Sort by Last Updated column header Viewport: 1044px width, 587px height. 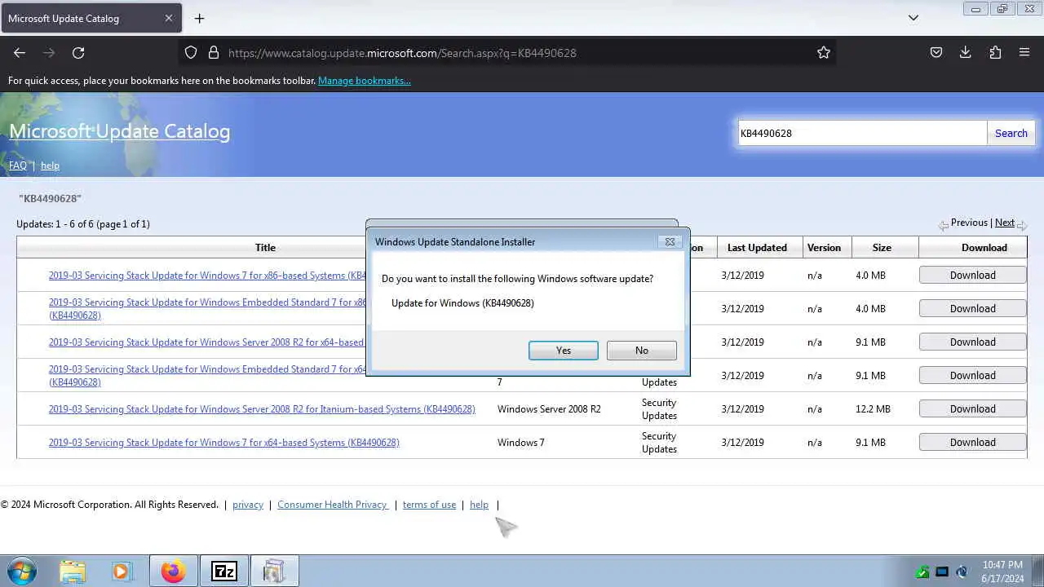757,248
